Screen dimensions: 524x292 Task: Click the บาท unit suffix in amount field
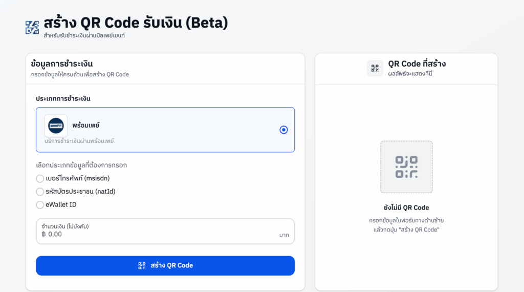[x=284, y=235]
